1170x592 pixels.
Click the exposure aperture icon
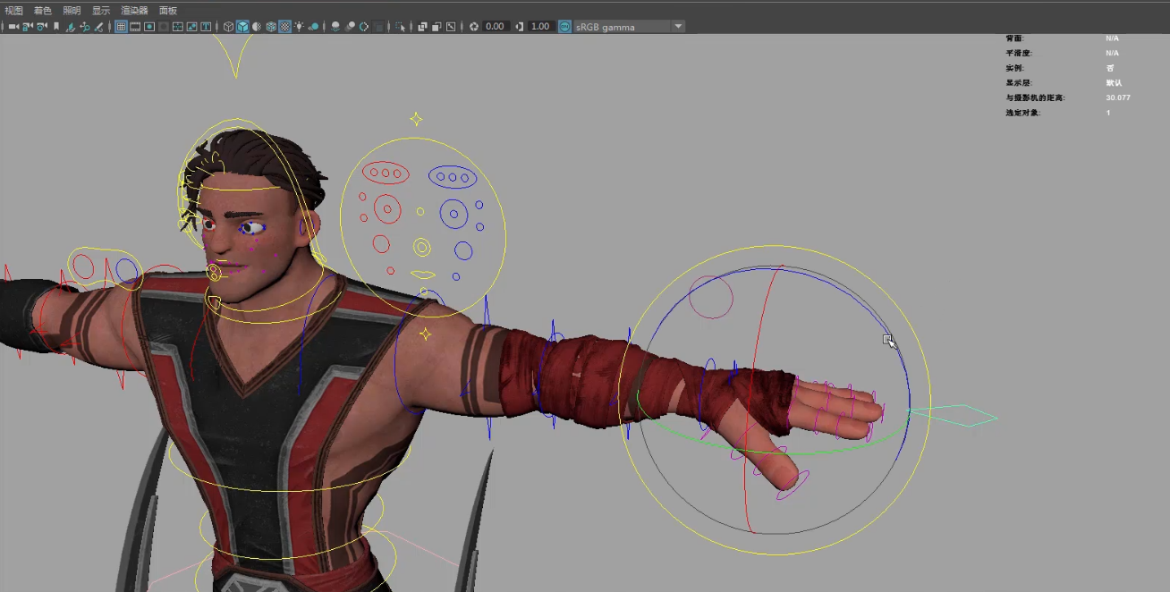tap(474, 27)
